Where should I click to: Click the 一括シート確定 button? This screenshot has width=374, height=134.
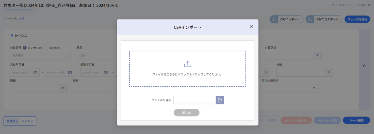coord(327,120)
